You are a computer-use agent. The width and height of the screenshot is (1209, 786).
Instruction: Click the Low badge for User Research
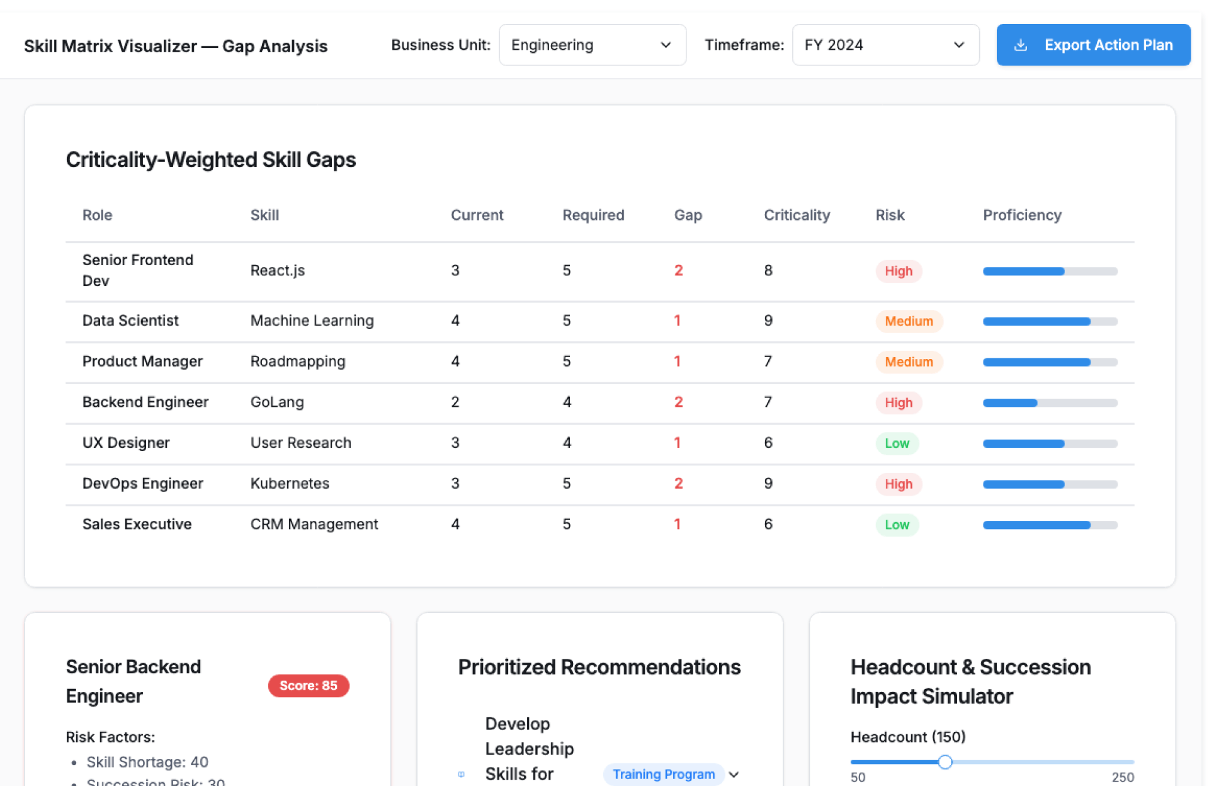[x=897, y=443]
